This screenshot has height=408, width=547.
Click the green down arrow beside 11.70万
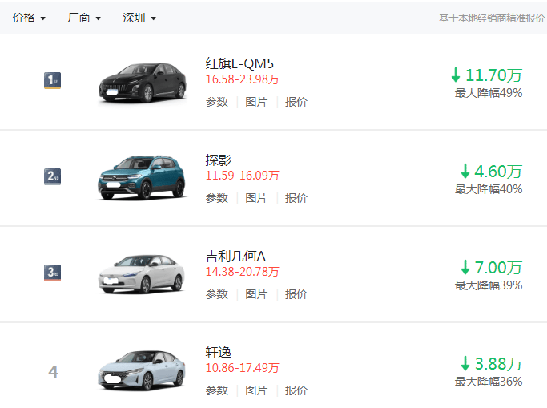[x=456, y=75]
